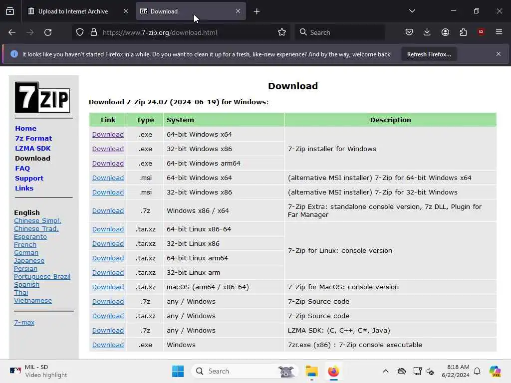Open a new tab with plus button

[x=257, y=11]
